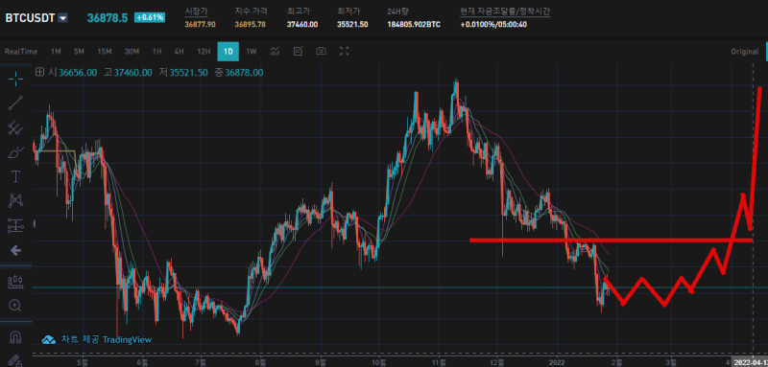
Task: Select the 1M interval
Action: (56, 52)
